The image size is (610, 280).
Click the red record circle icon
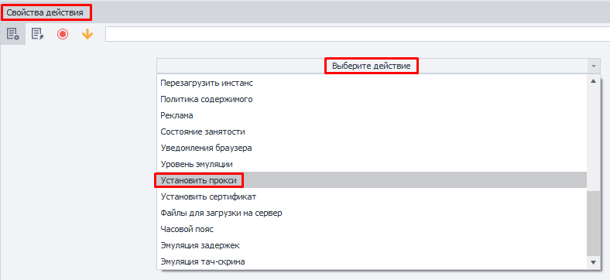coord(63,34)
